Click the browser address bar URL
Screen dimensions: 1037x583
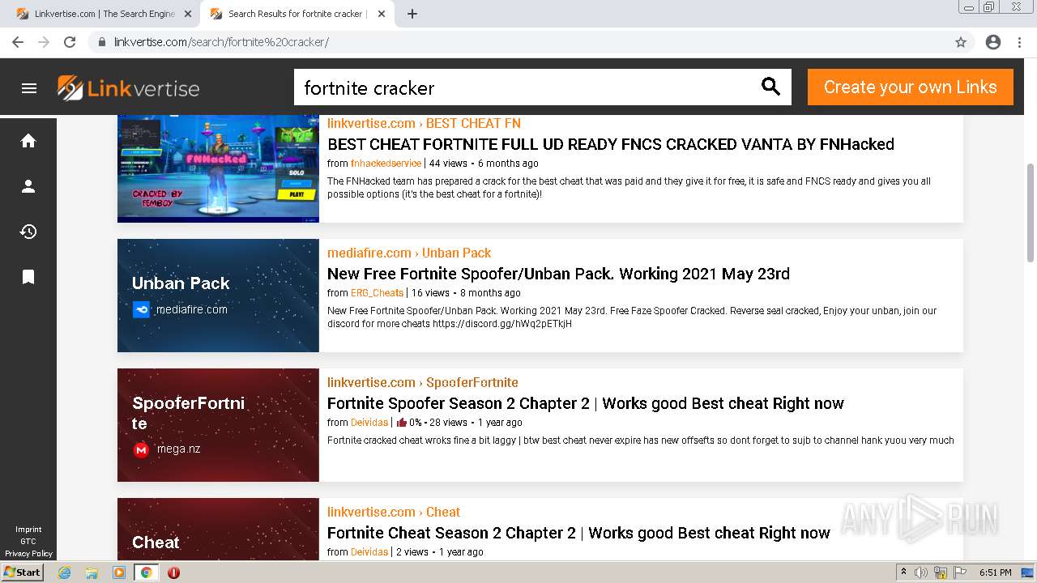tap(221, 42)
